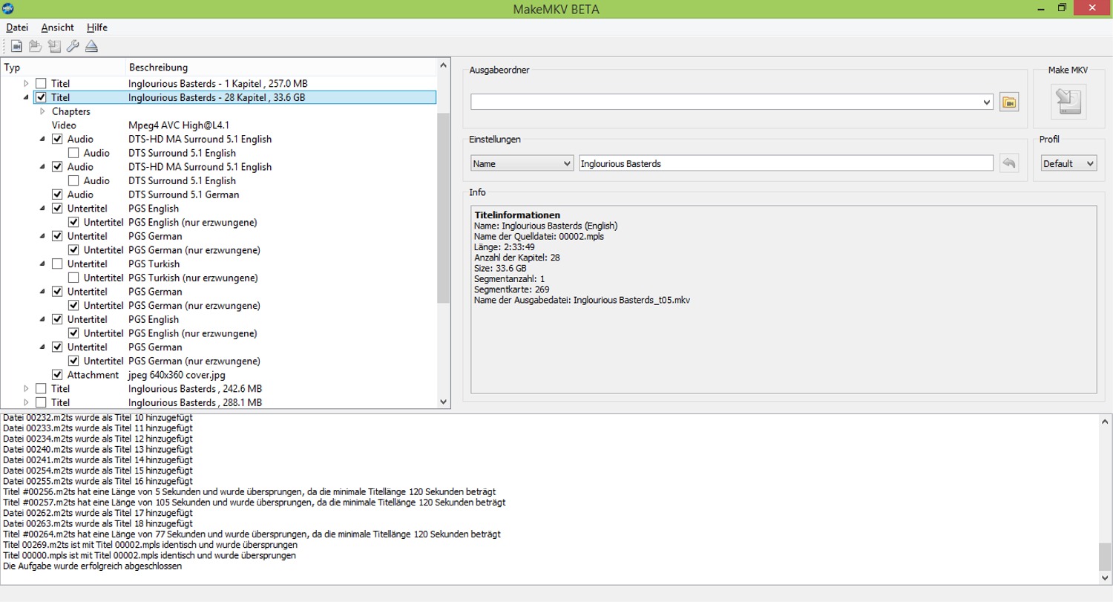
Task: Expand the Chapters node
Action: point(43,111)
